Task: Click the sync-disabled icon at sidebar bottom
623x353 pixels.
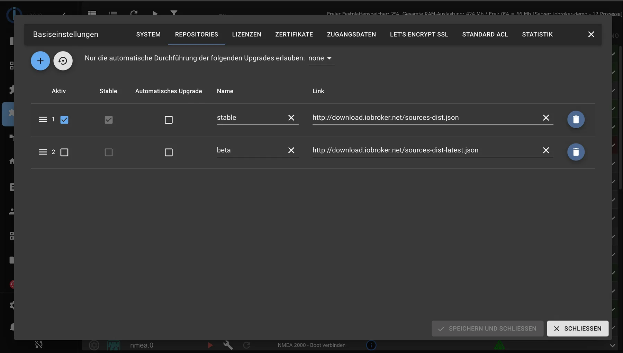Action: tap(39, 344)
